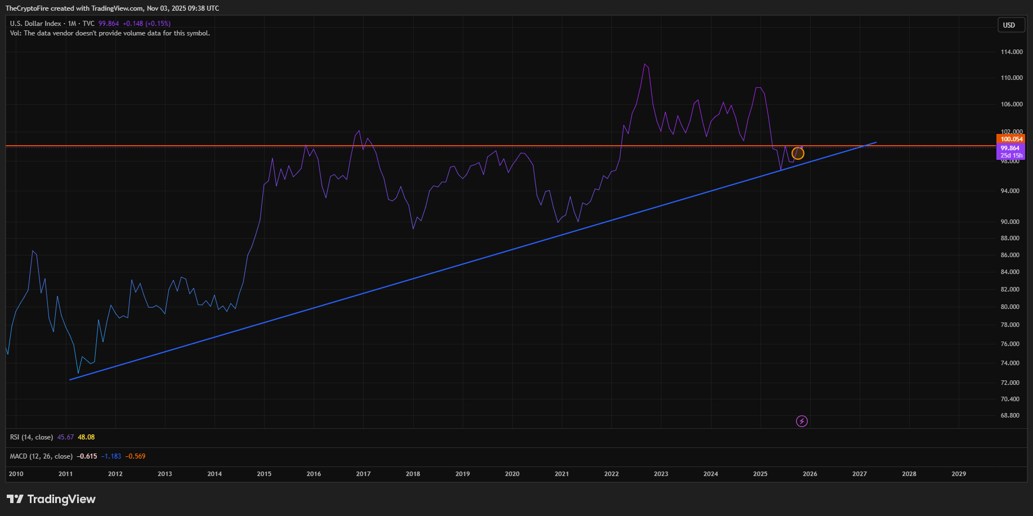Click the 76.000 price scale label
This screenshot has height=516, width=1033.
click(1010, 344)
